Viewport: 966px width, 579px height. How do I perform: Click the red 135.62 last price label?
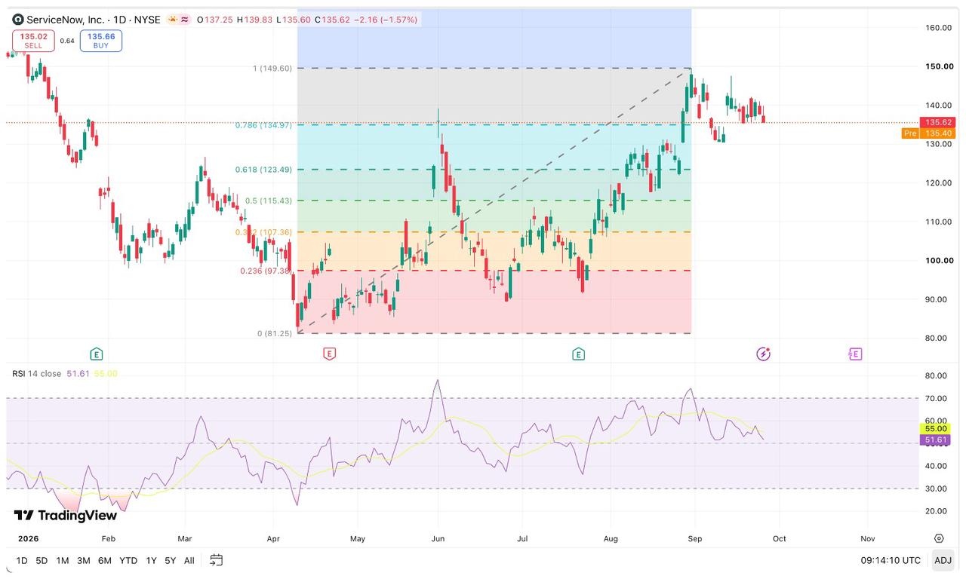[937, 122]
